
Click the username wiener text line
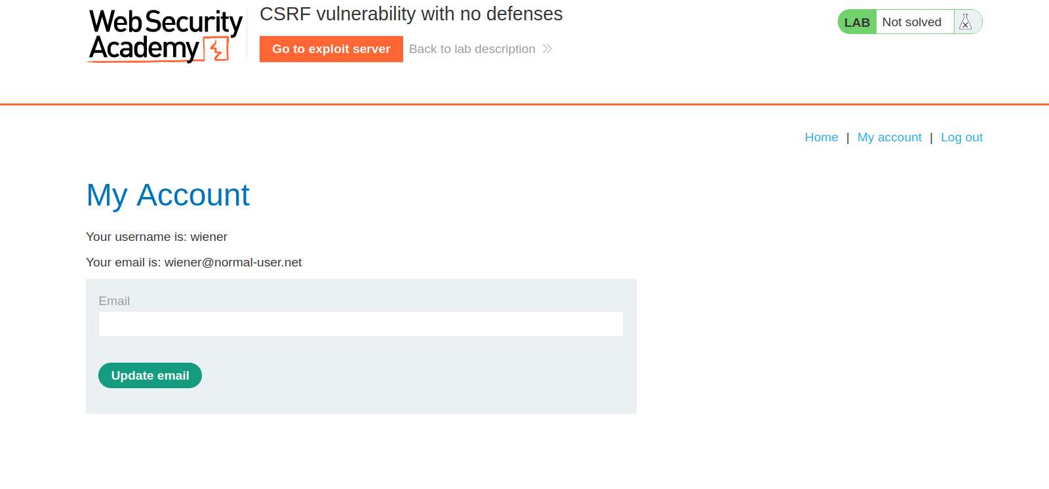coord(157,237)
